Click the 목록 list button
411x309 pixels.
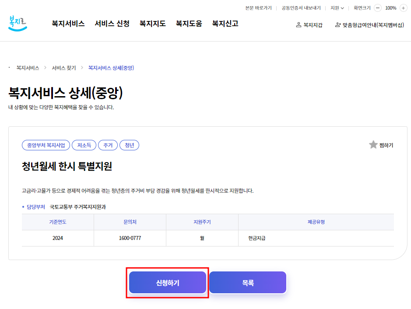pos(248,282)
